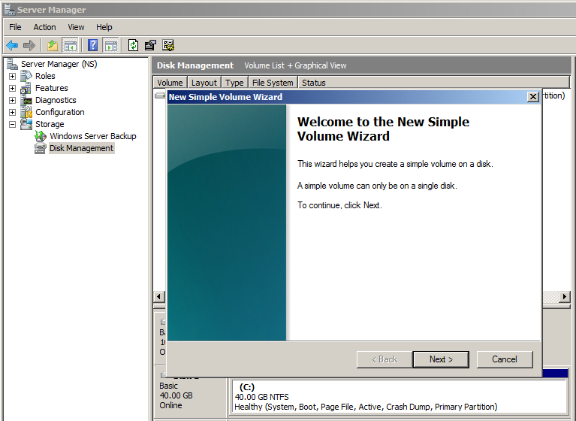Click the Refresh toolbar icon

tap(134, 46)
